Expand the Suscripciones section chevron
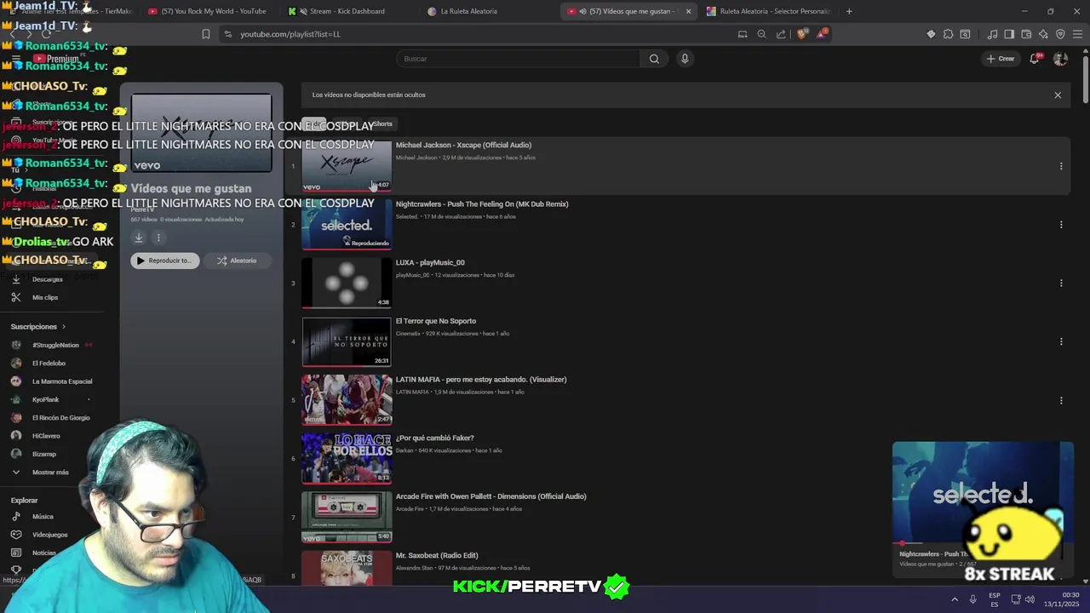Screen dimensions: 1090x613 tap(63, 327)
